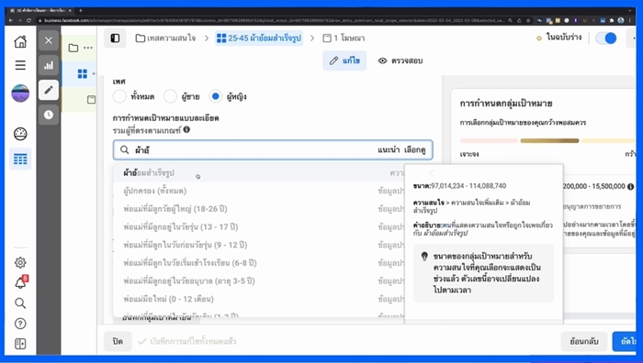The height and width of the screenshot is (363, 643).
Task: Click info icon next to audience size estimate
Action: click(x=630, y=186)
